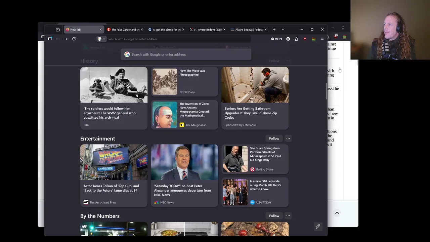
Task: Click the Entertainment section heading
Action: click(x=97, y=138)
